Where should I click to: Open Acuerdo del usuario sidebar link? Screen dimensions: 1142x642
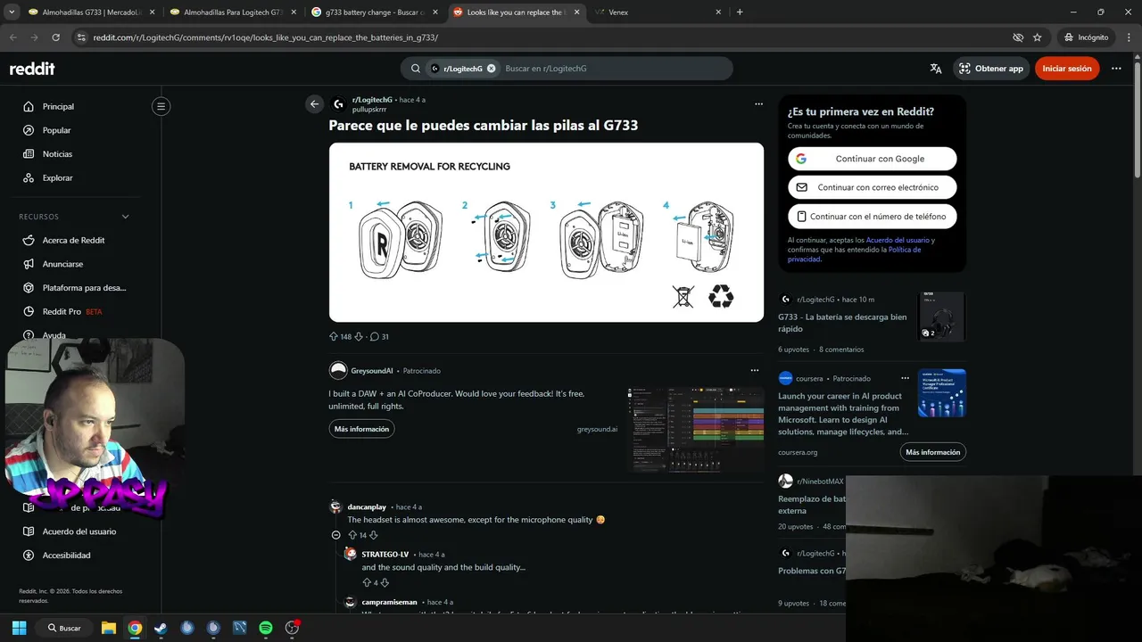[x=79, y=531]
